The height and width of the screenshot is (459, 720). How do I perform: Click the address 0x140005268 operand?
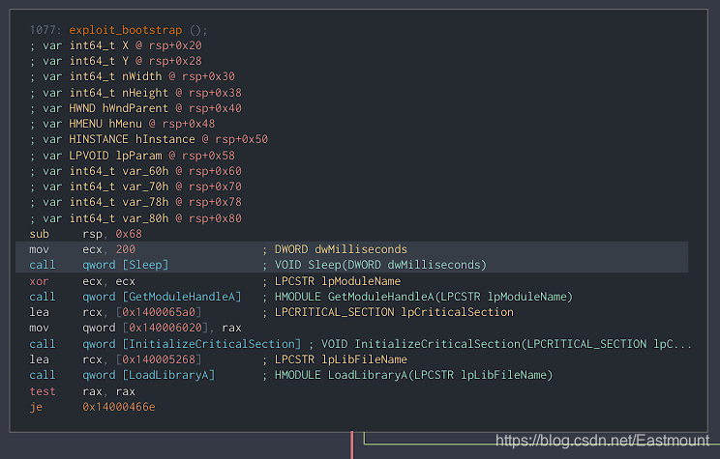point(159,359)
